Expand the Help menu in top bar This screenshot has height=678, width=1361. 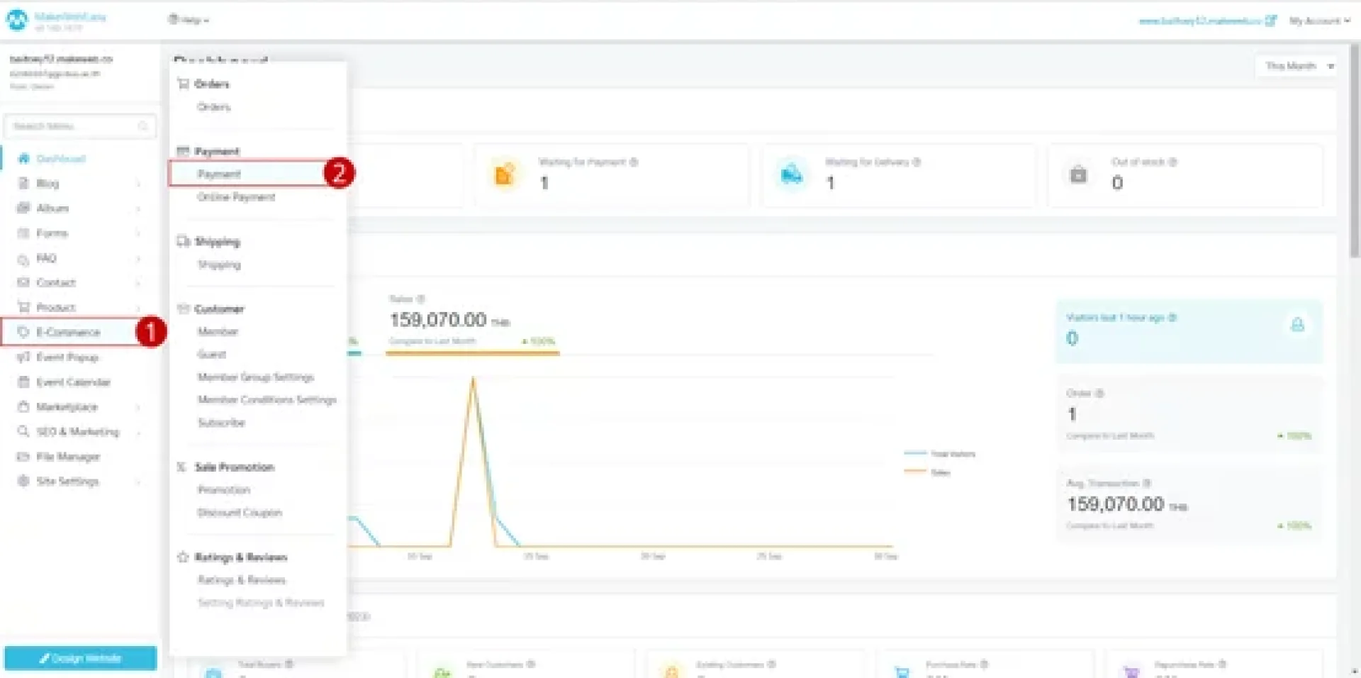(x=189, y=20)
